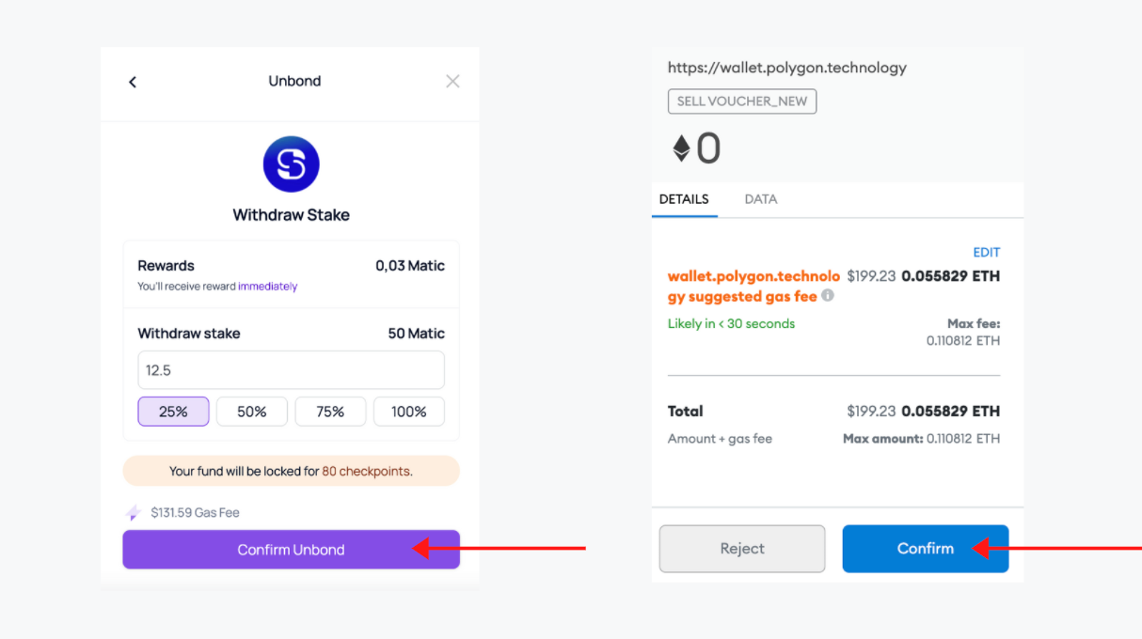
Task: Close the Unbond dialog with the X
Action: 452,81
